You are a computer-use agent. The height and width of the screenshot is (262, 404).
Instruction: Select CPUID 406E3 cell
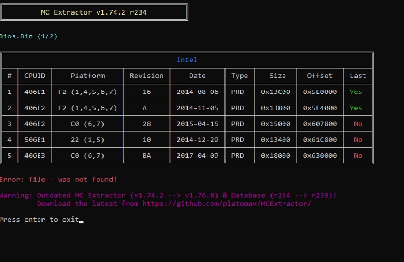point(35,156)
